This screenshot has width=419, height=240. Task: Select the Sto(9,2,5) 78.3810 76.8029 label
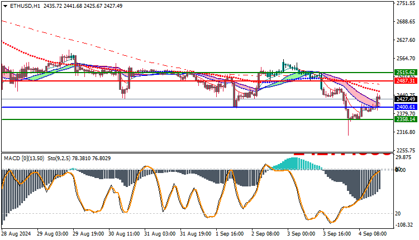point(79,159)
